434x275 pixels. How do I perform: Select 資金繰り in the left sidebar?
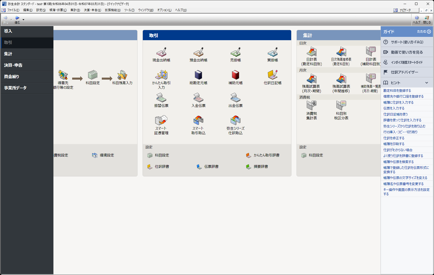27,77
